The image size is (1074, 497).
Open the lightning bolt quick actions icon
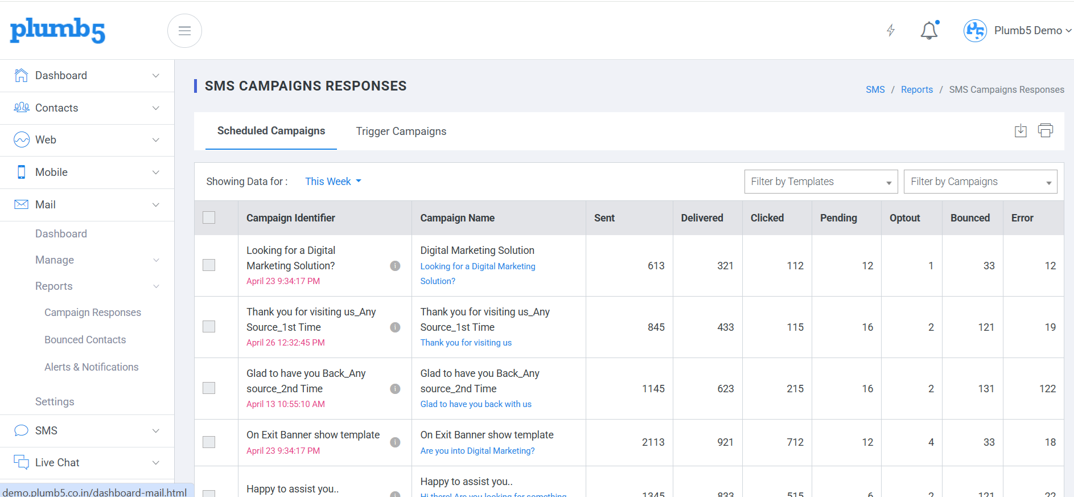coord(891,30)
